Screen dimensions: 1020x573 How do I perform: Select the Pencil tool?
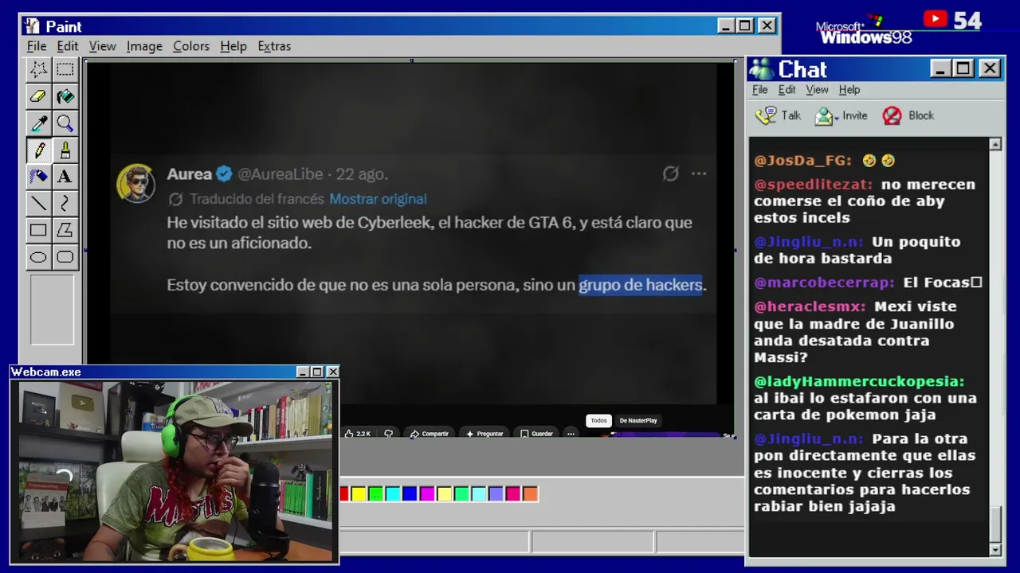[38, 150]
